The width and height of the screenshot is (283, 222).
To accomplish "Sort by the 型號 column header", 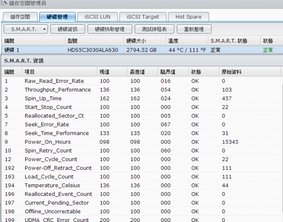I will pyautogui.click(x=94, y=41).
